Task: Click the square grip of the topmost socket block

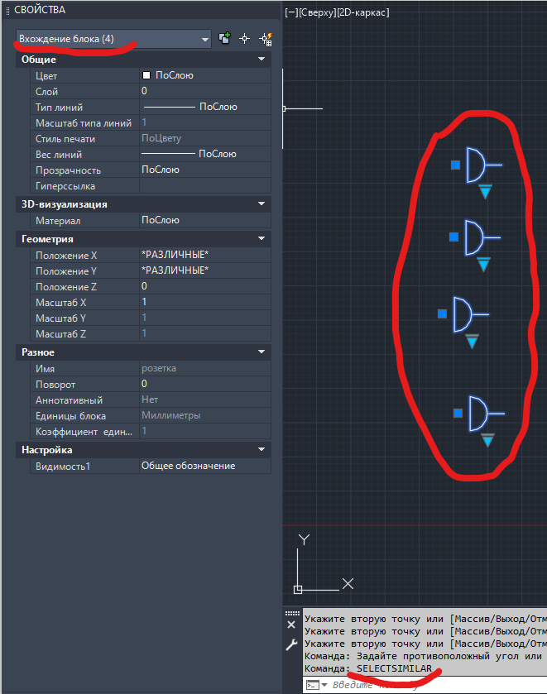Action: [455, 165]
